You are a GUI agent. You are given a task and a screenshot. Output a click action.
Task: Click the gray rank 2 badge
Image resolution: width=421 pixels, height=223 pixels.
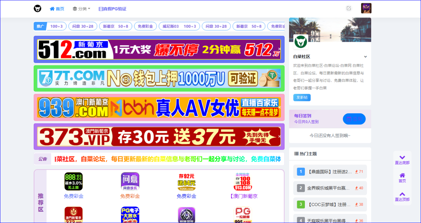point(301,188)
